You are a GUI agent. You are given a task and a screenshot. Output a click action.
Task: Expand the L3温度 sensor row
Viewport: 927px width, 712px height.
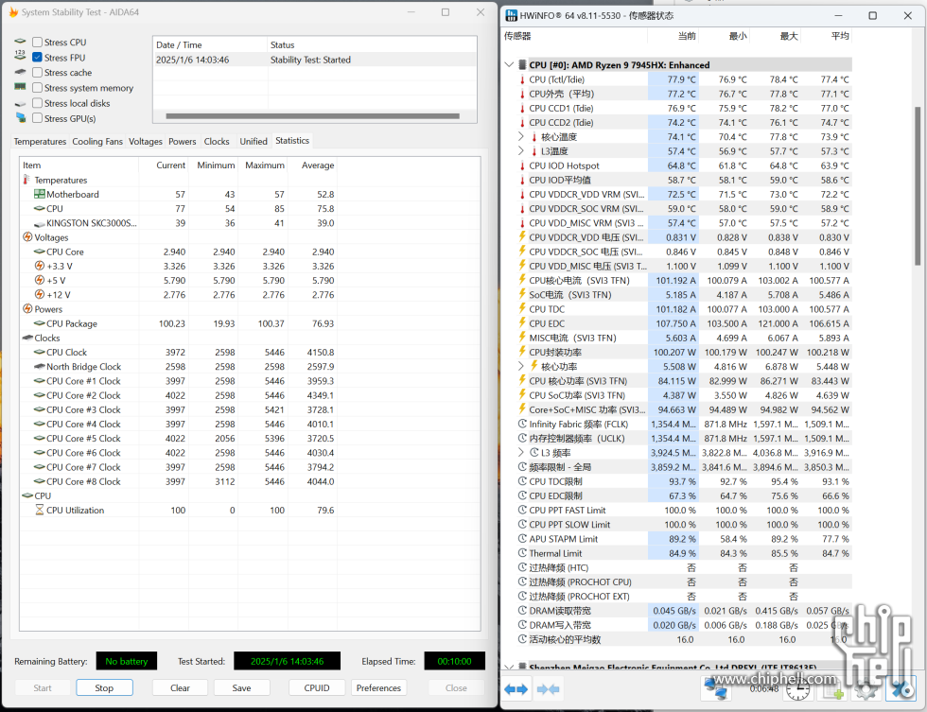click(x=521, y=150)
